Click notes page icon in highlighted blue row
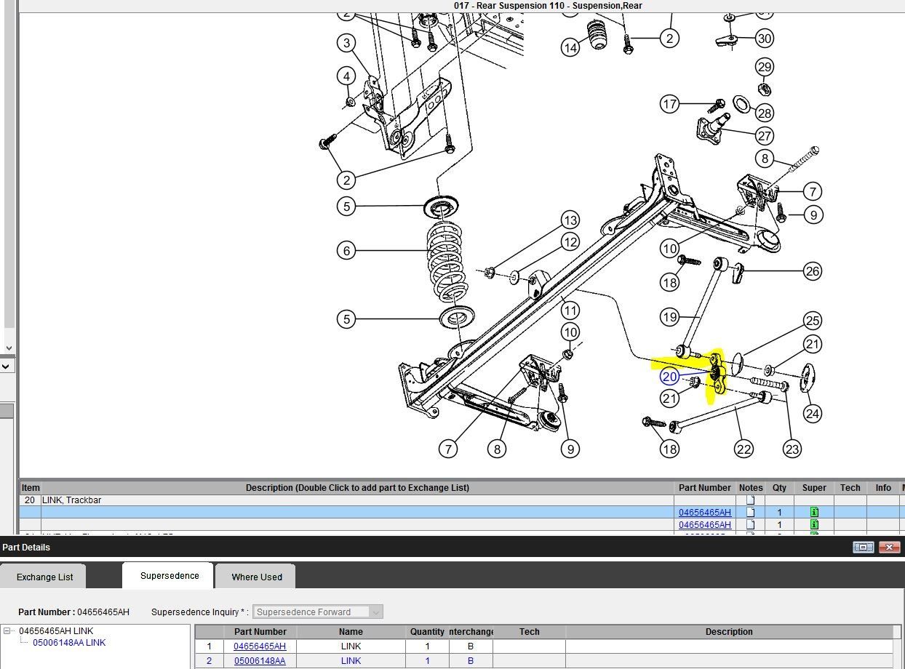Viewport: 905px width, 669px height. 750,513
